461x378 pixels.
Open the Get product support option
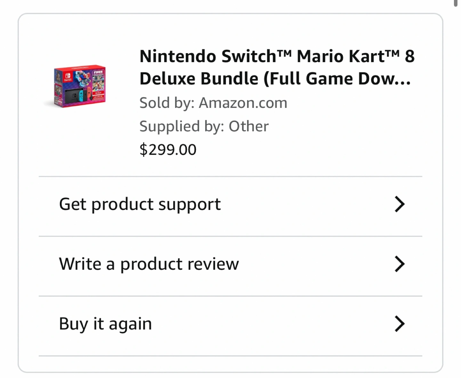click(140, 205)
